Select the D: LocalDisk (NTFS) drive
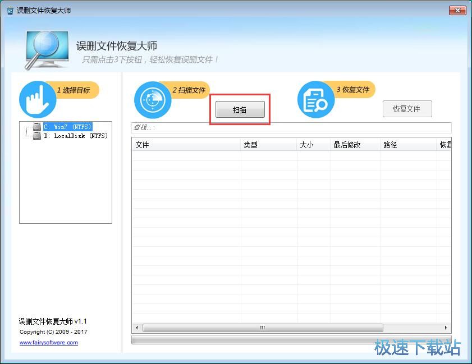Image resolution: width=472 pixels, height=364 pixels. point(76,136)
